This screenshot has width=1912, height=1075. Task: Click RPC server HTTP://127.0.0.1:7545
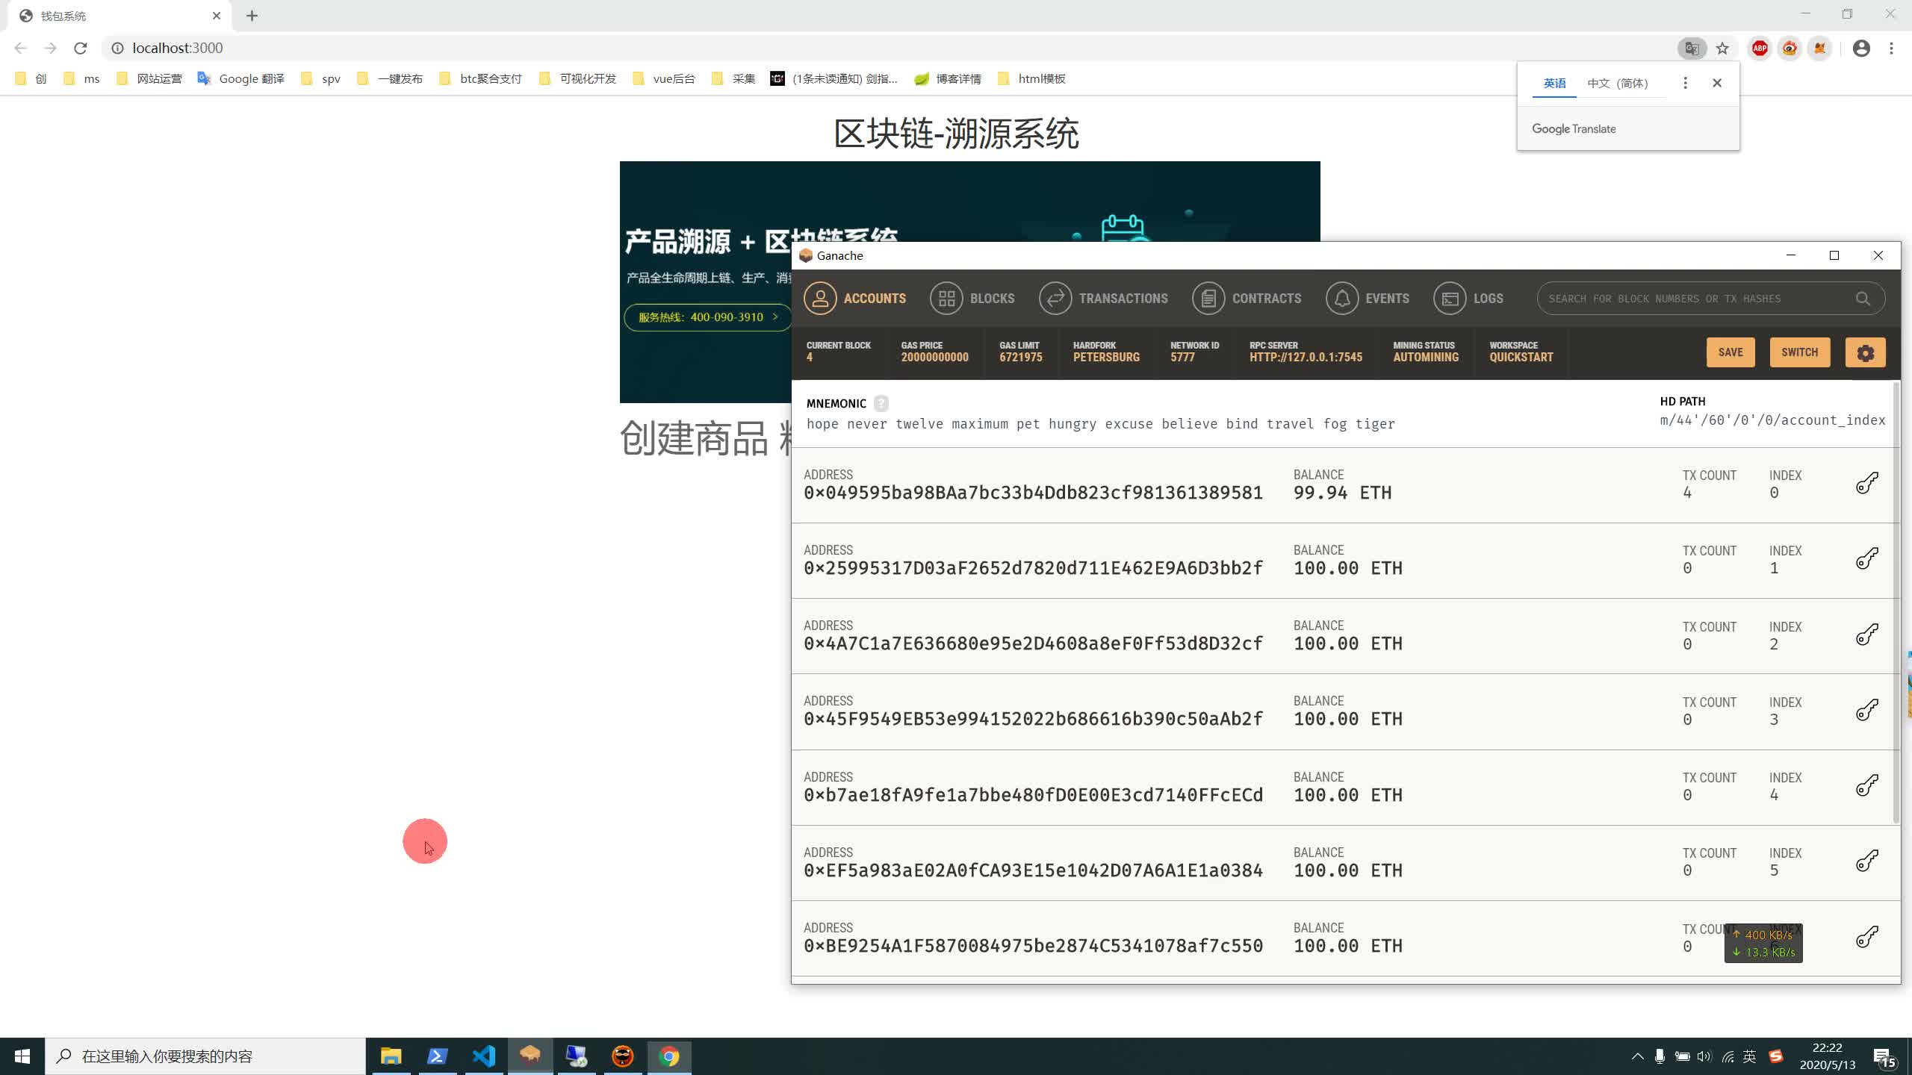coord(1306,357)
